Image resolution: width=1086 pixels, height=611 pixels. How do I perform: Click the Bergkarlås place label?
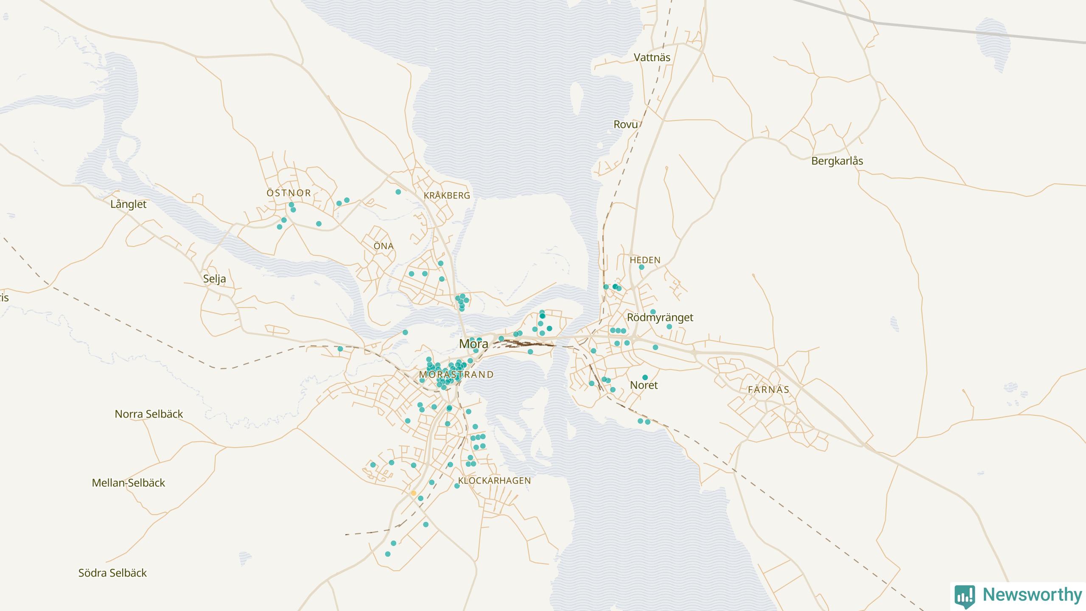(837, 161)
